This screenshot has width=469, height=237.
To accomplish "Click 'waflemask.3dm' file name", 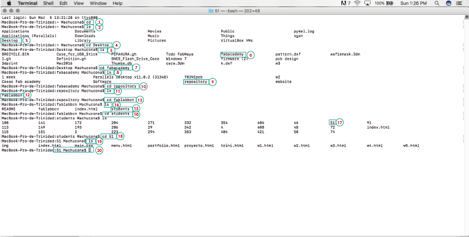I will pos(345,54).
